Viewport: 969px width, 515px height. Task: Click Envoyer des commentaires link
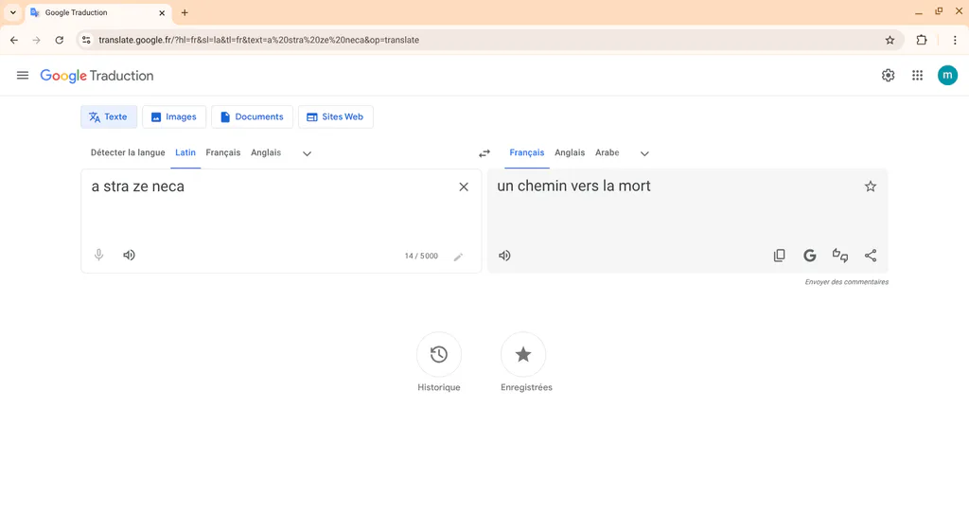click(x=847, y=282)
